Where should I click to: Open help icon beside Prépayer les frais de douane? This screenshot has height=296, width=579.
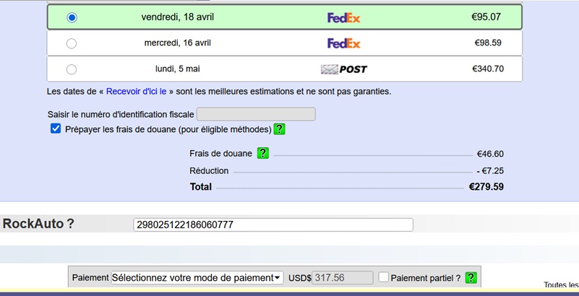(x=279, y=129)
